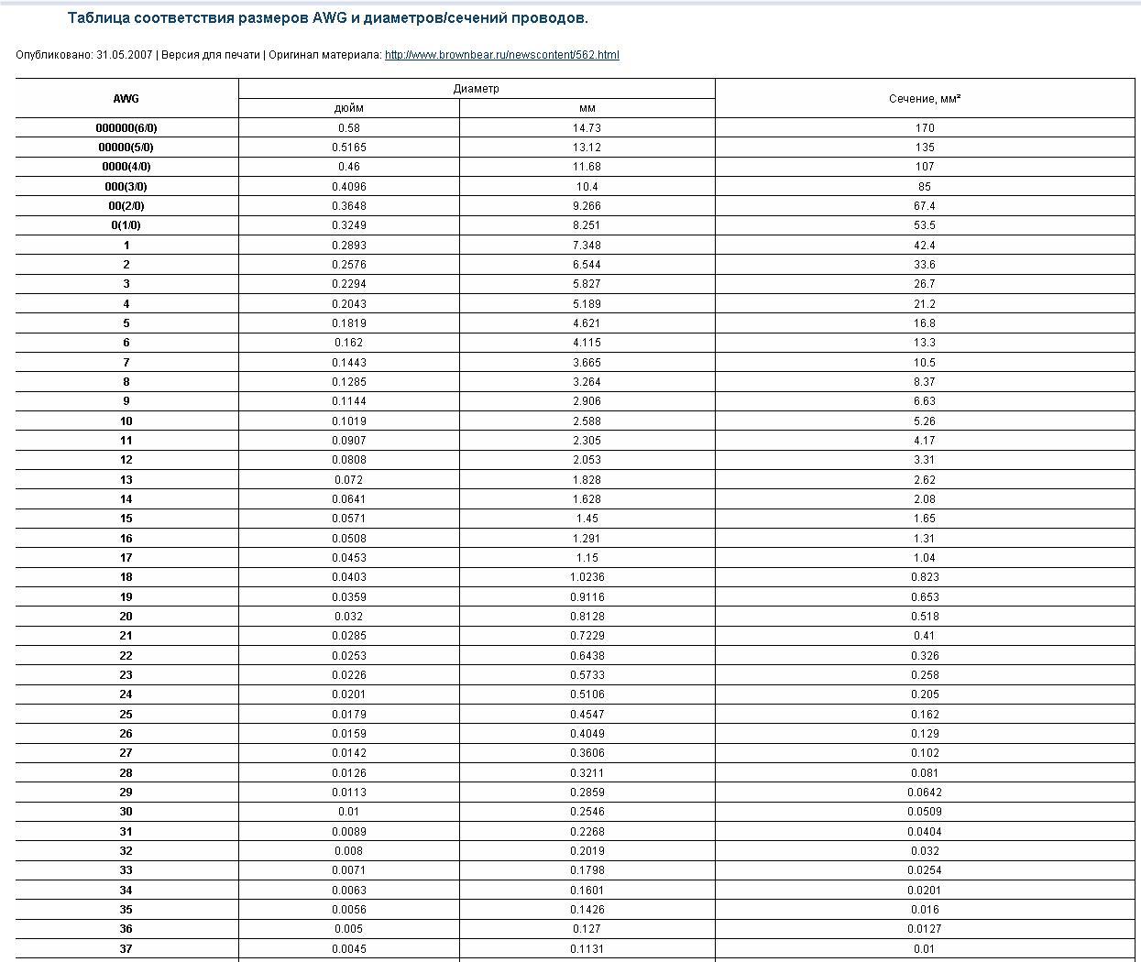Select the AWG 10 row label

click(126, 421)
